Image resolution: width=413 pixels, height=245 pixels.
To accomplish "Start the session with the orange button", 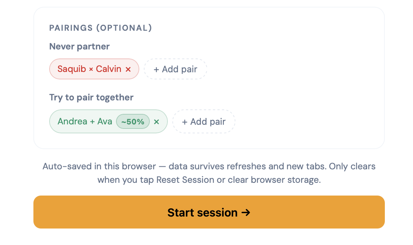I will coord(209,212).
